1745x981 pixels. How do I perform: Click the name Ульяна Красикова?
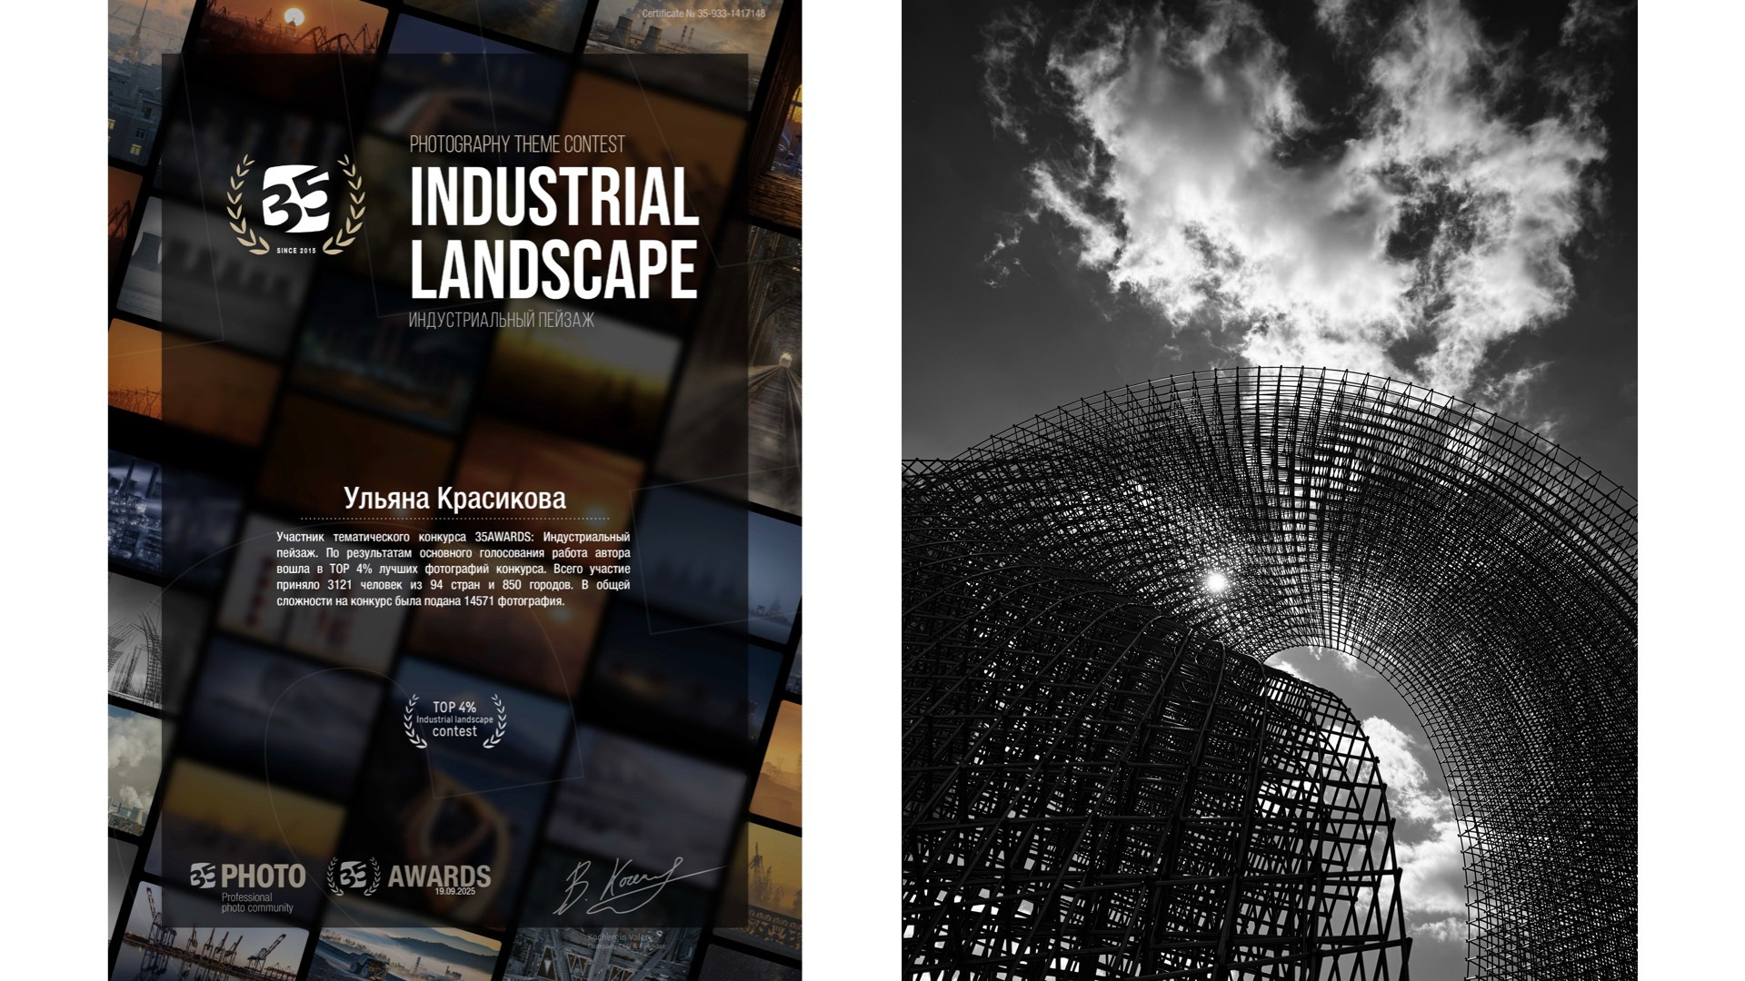[454, 498]
